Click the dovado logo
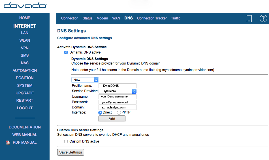Viewport: 269px width, 160px height. [25, 5]
